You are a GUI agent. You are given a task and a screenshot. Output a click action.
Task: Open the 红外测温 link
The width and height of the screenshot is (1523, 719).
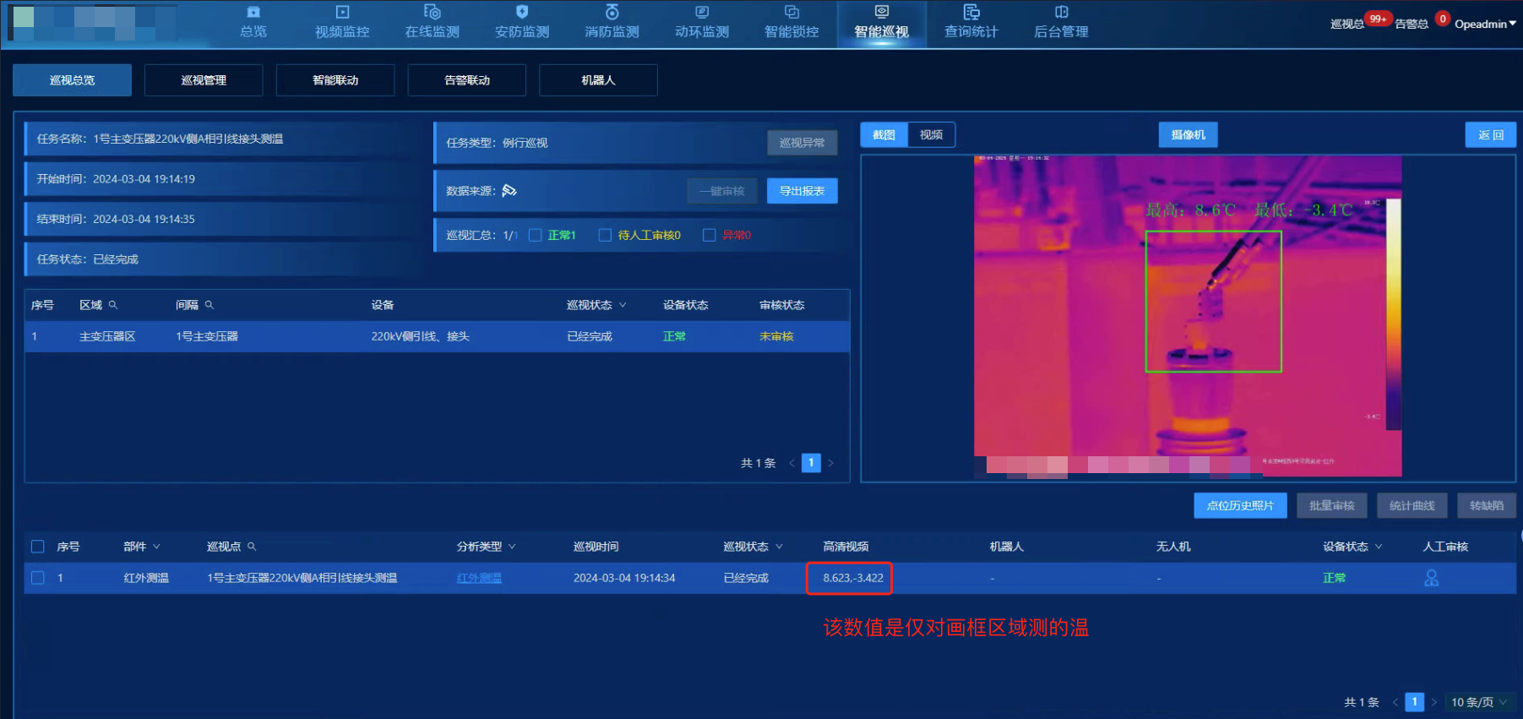pos(479,578)
